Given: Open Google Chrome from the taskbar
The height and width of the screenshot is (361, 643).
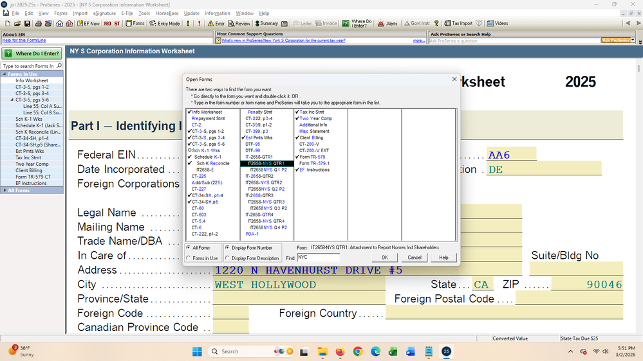Looking at the screenshot, I should (x=358, y=351).
